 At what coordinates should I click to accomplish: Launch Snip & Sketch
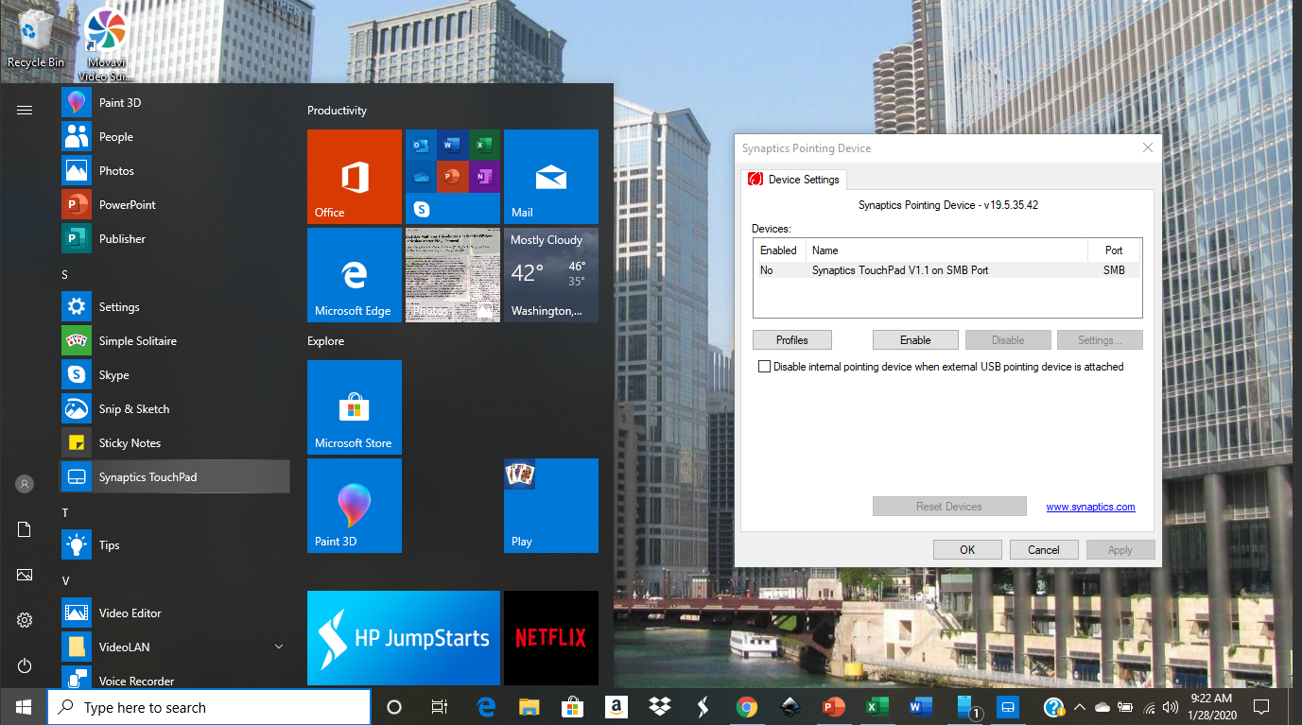coord(175,409)
